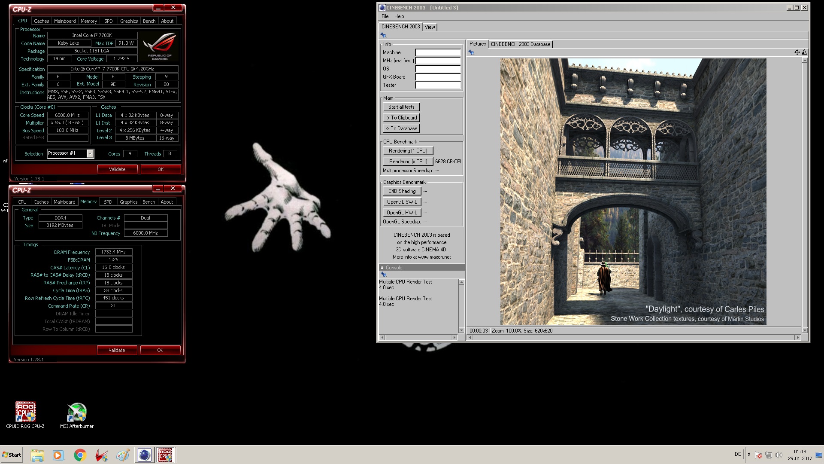824x464 pixels.
Task: Click the '6500.0 MHz' Core Speed value
Action: (x=67, y=115)
